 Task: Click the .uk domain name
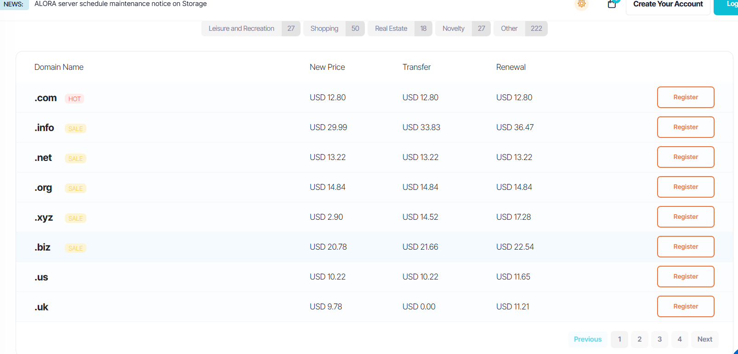41,307
